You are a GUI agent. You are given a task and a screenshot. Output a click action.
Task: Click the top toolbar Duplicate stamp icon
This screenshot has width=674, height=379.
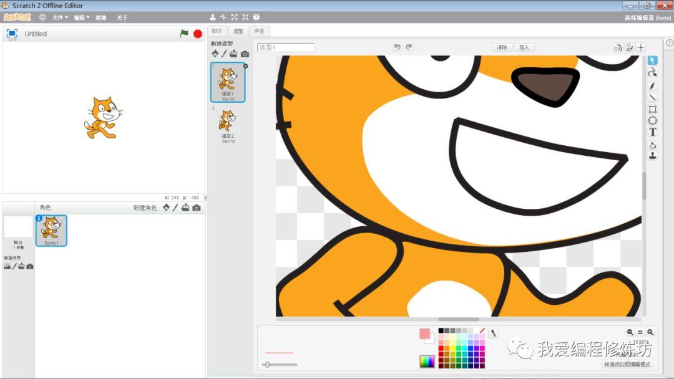pos(212,17)
